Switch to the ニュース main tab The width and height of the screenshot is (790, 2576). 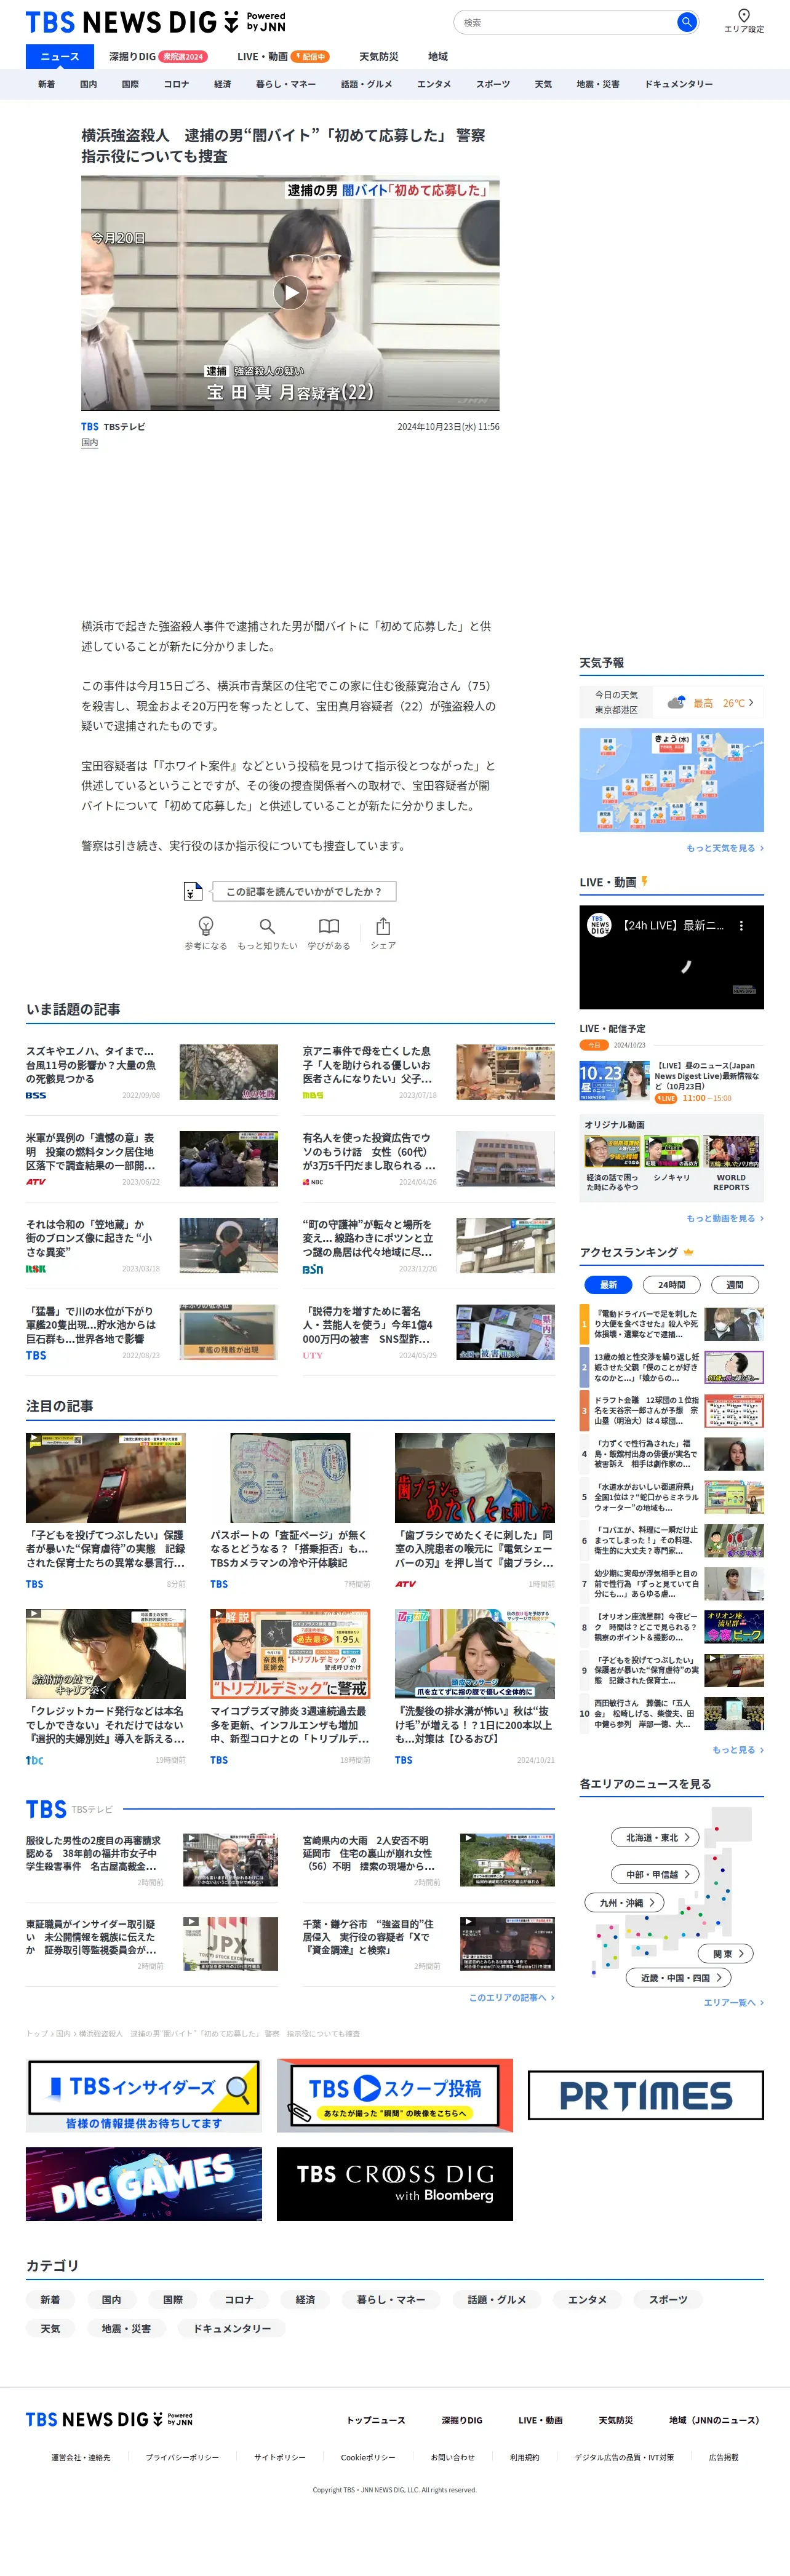pos(60,57)
